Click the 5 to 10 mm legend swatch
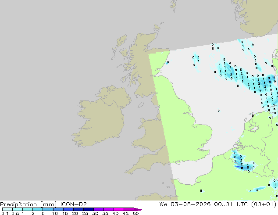 pos(48,209)
